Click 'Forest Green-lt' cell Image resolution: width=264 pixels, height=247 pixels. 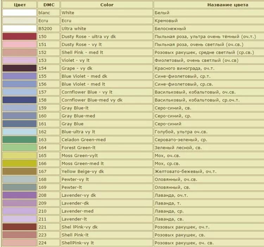click(107, 148)
